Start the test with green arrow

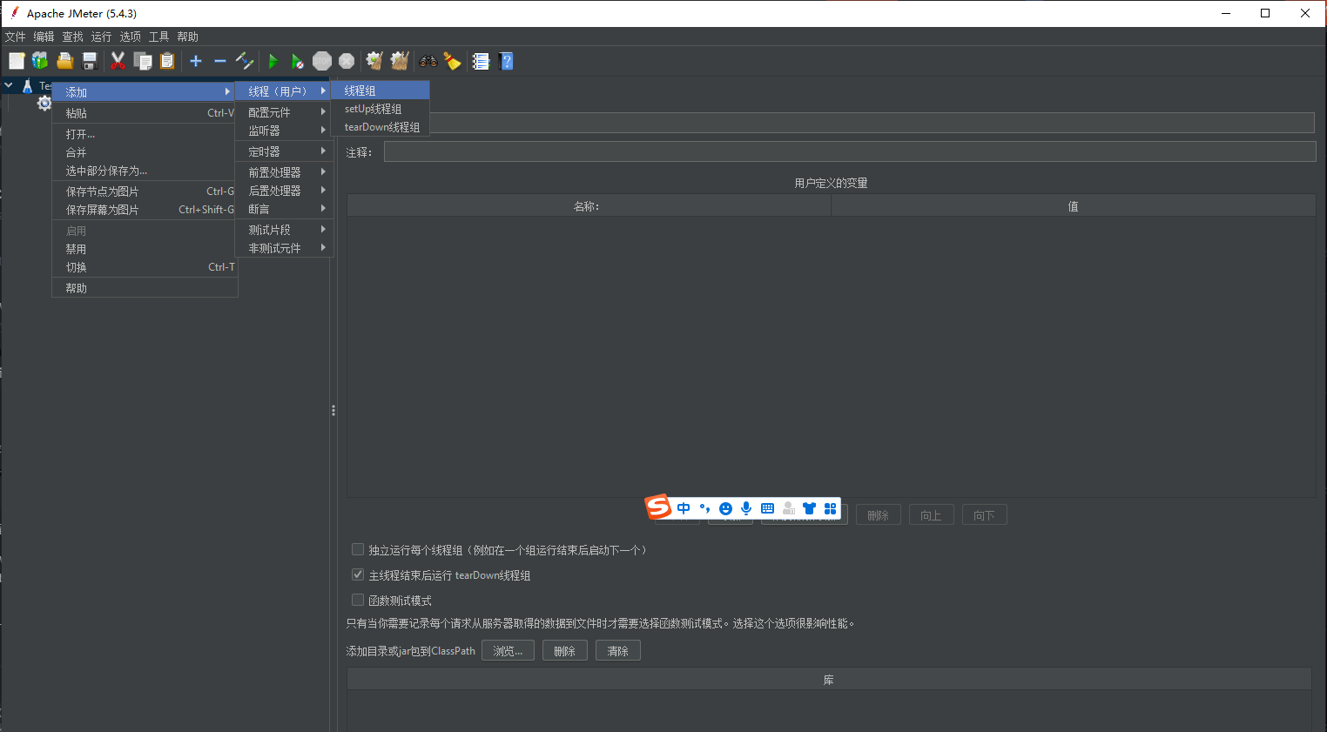click(273, 61)
